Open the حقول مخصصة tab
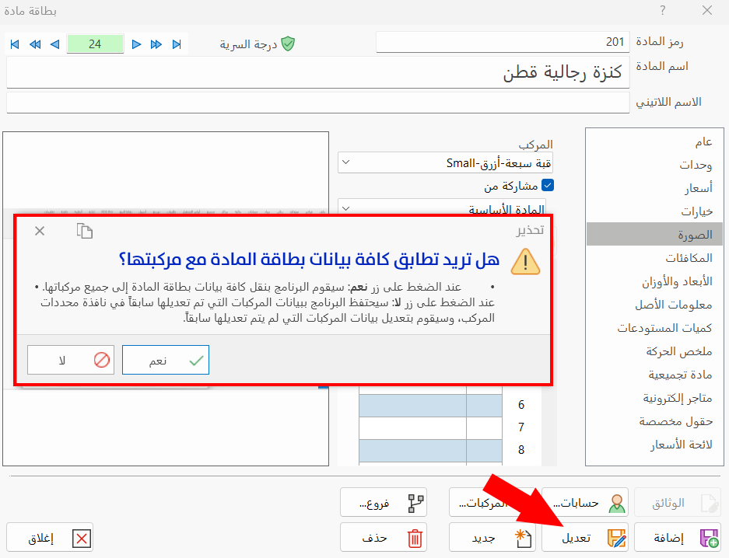The height and width of the screenshot is (558, 729). [x=654, y=421]
